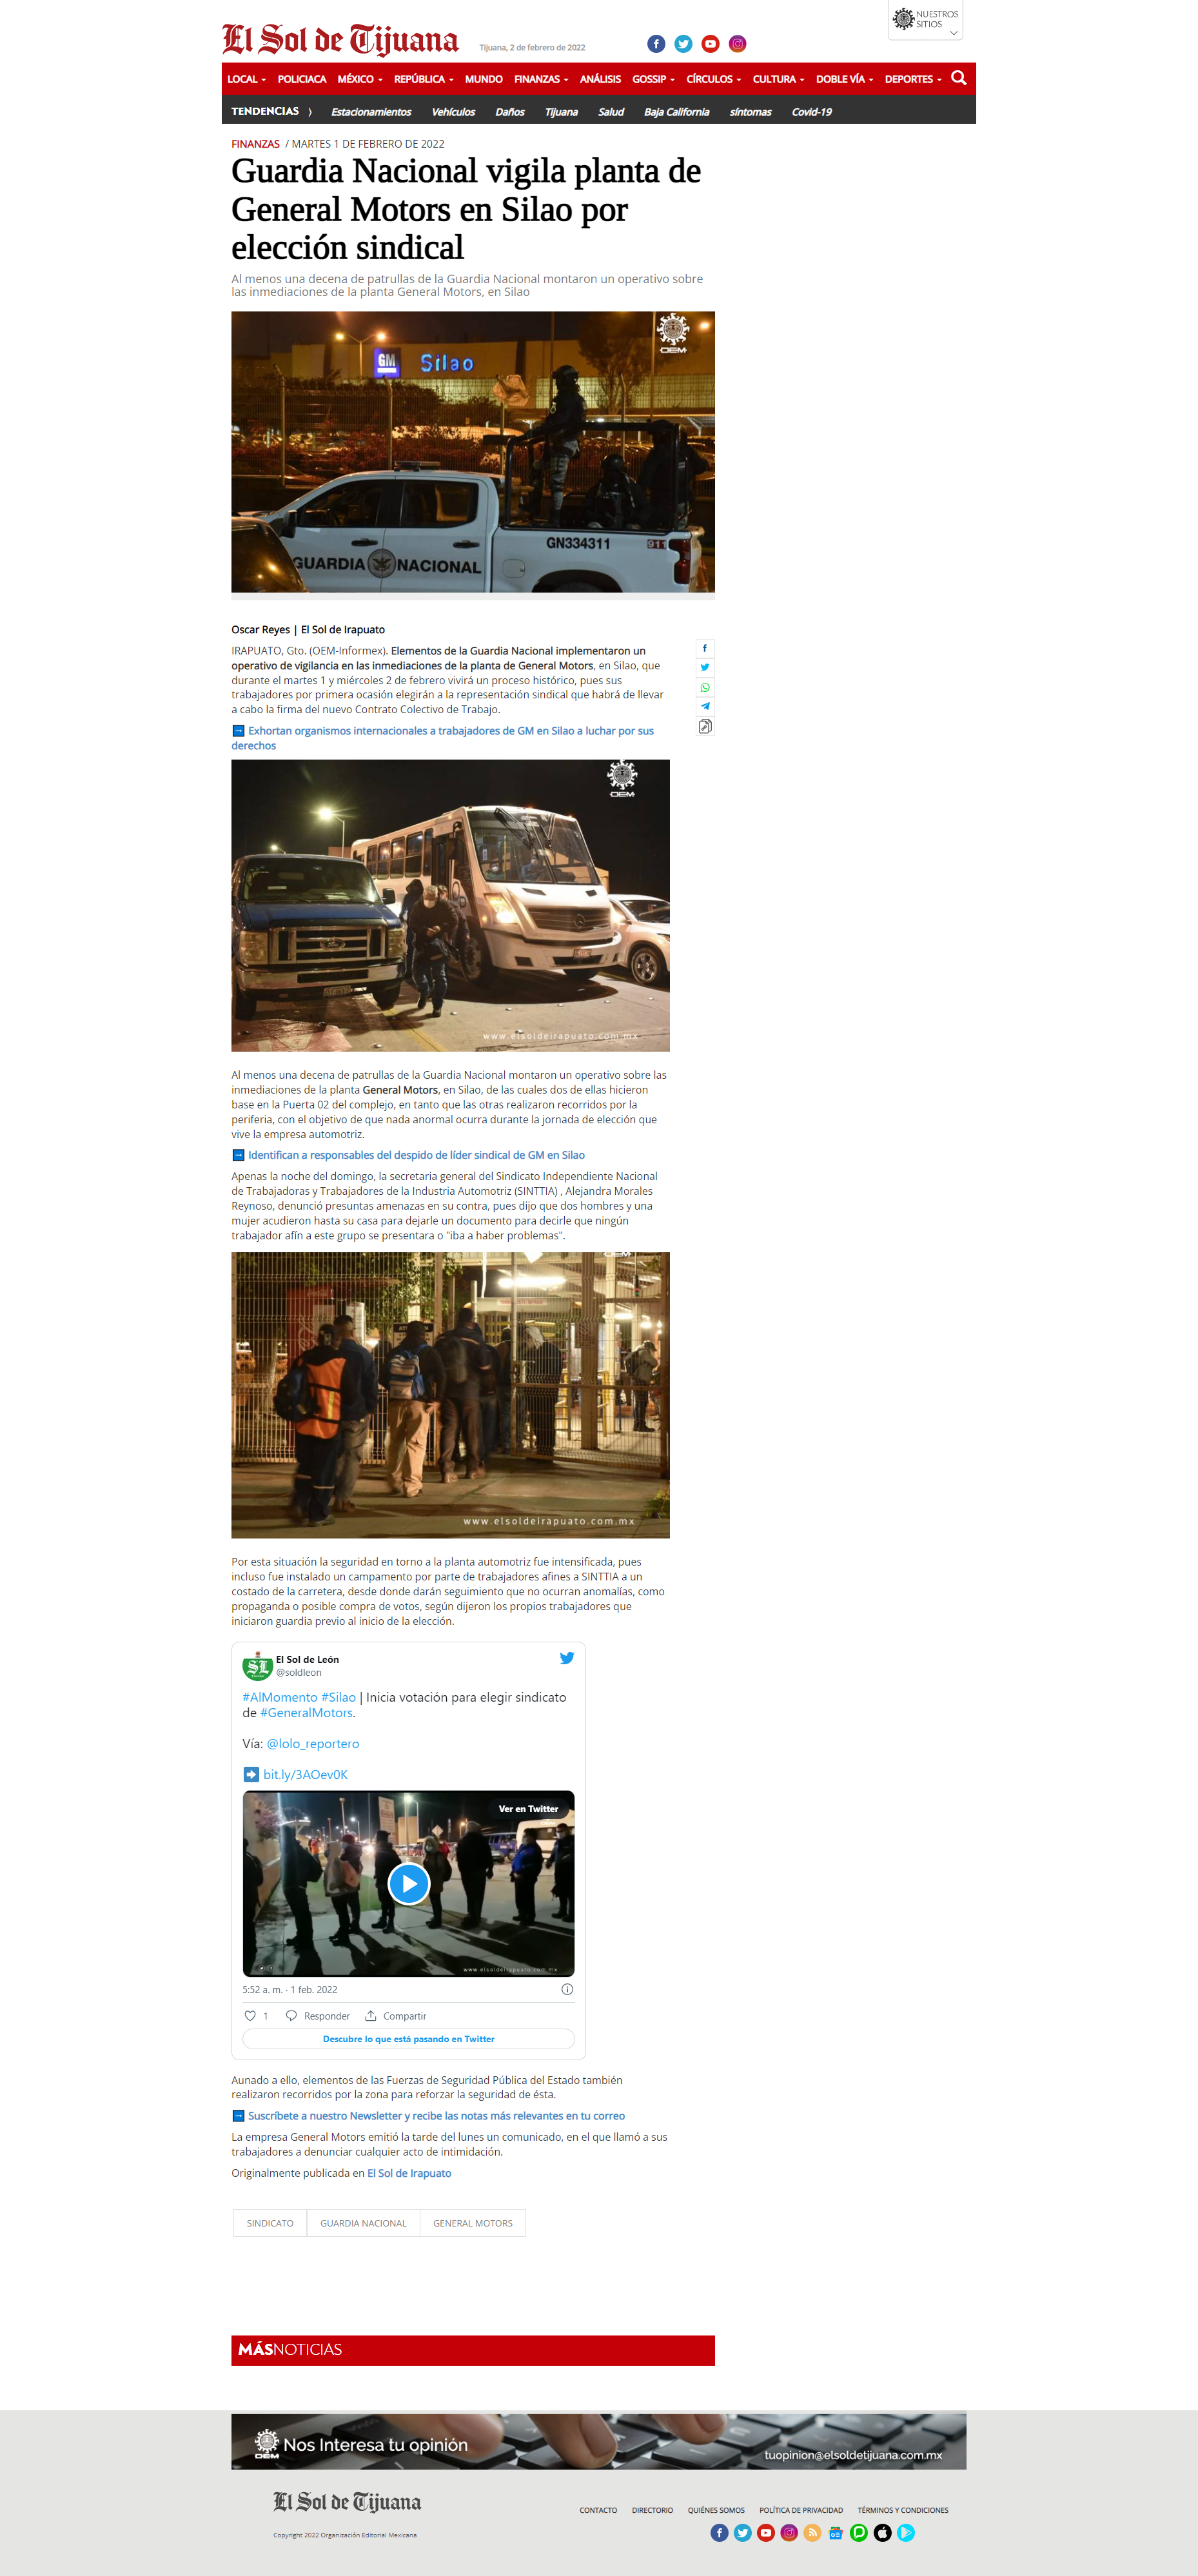
Task: Open the POLICIACA section
Action: 301,79
